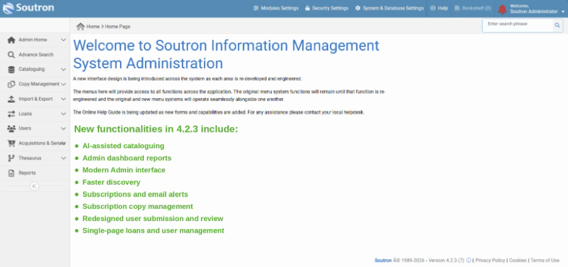Click the Copy Management copy icon
568x267 pixels.
click(11, 84)
